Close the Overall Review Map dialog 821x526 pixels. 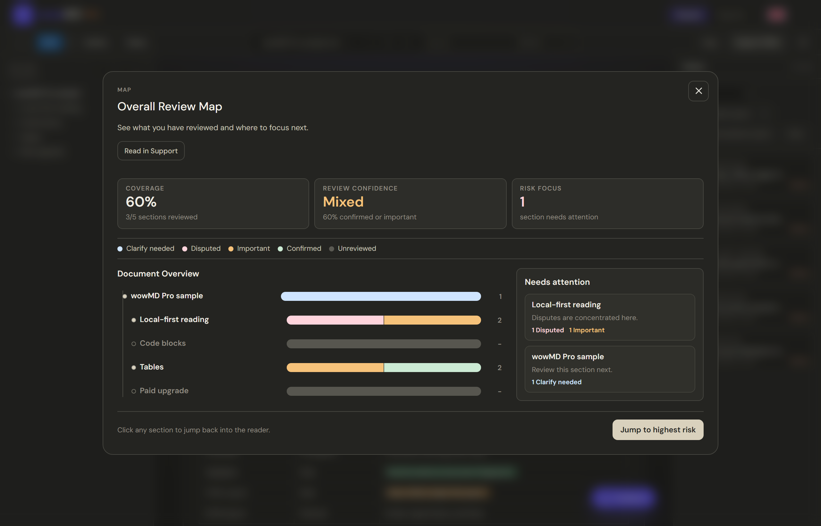coord(698,91)
